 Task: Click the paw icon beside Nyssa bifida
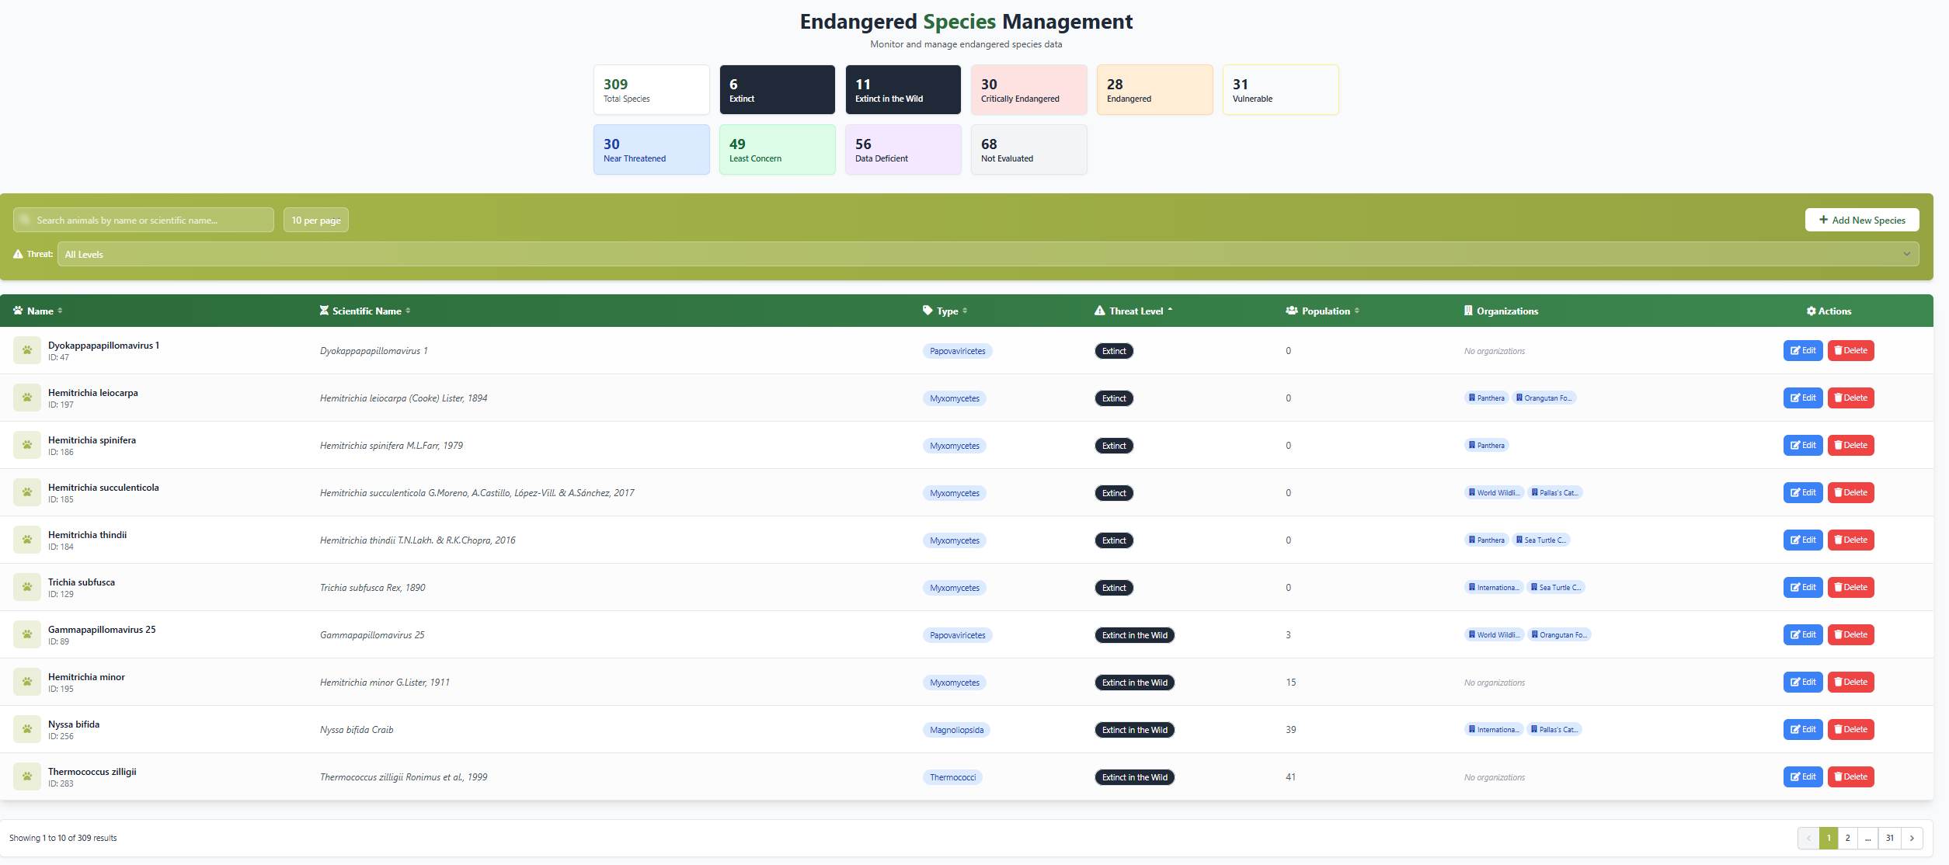(x=27, y=729)
